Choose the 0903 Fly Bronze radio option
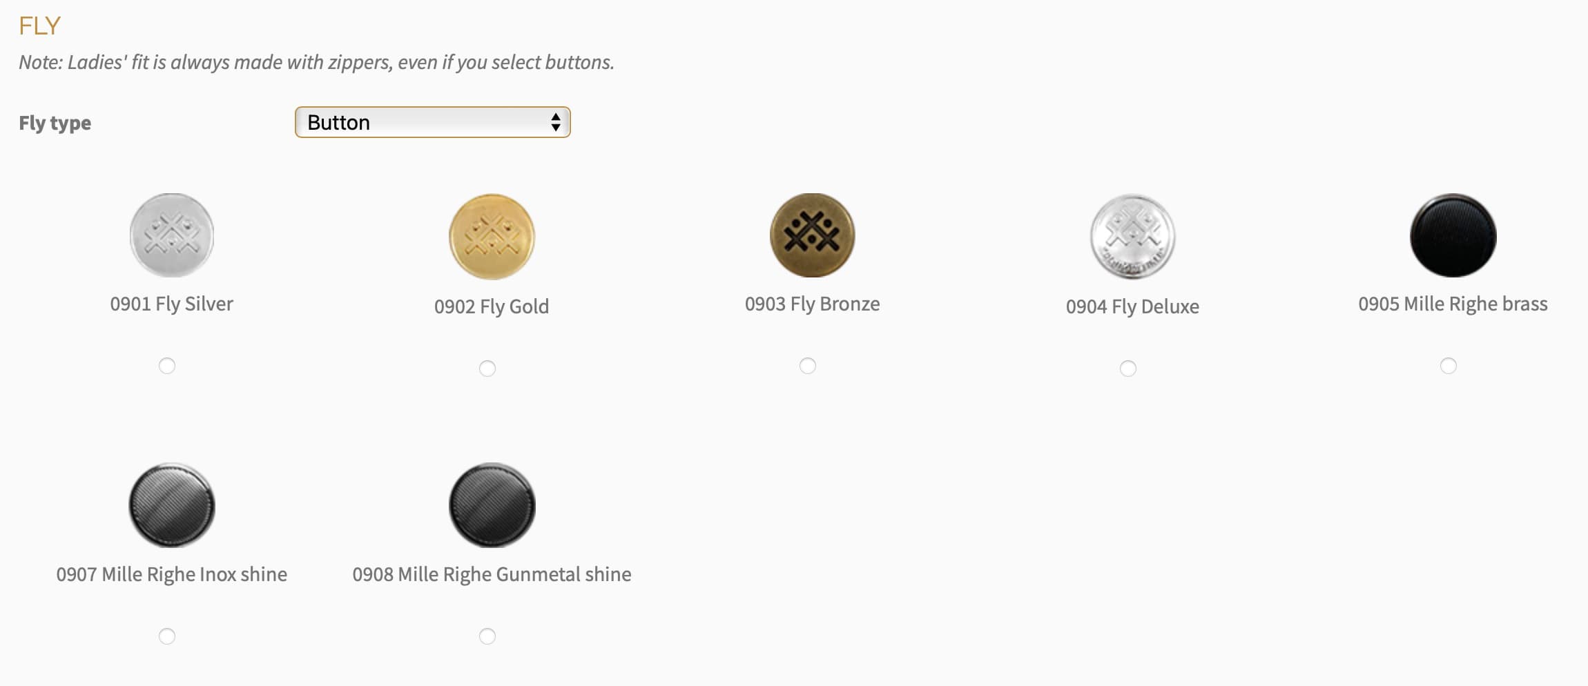The image size is (1588, 686). pyautogui.click(x=808, y=366)
